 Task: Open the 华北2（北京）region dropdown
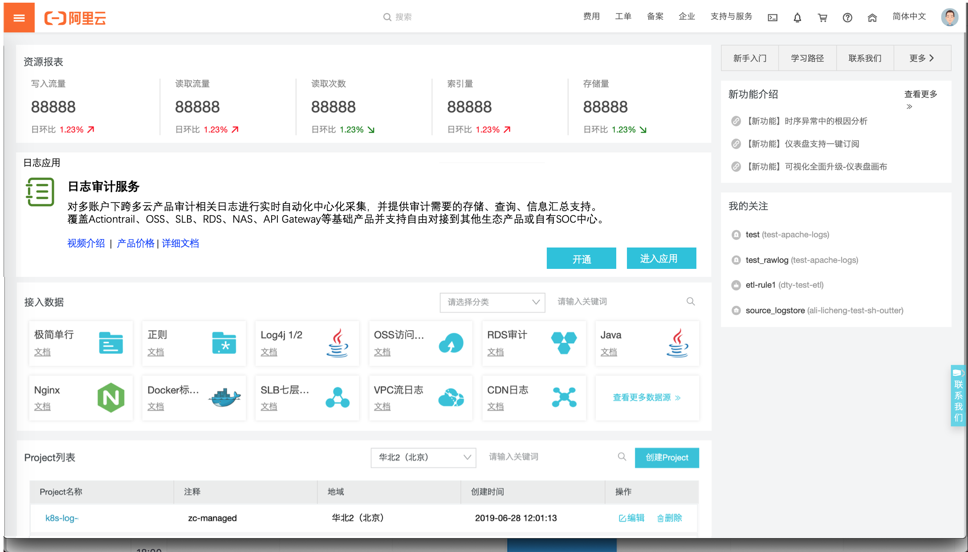tap(423, 458)
